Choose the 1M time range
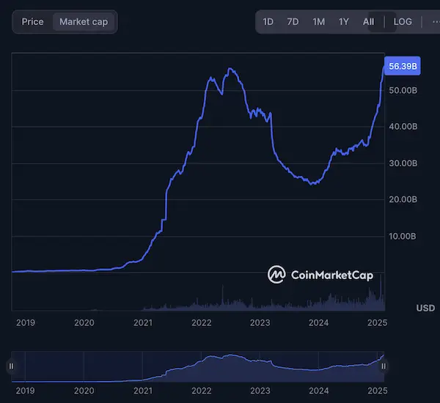Image resolution: width=440 pixels, height=403 pixels. 318,22
